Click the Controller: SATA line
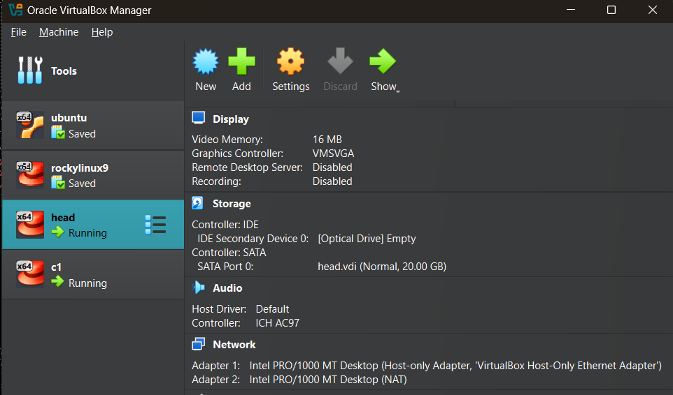673x395 pixels. (229, 253)
